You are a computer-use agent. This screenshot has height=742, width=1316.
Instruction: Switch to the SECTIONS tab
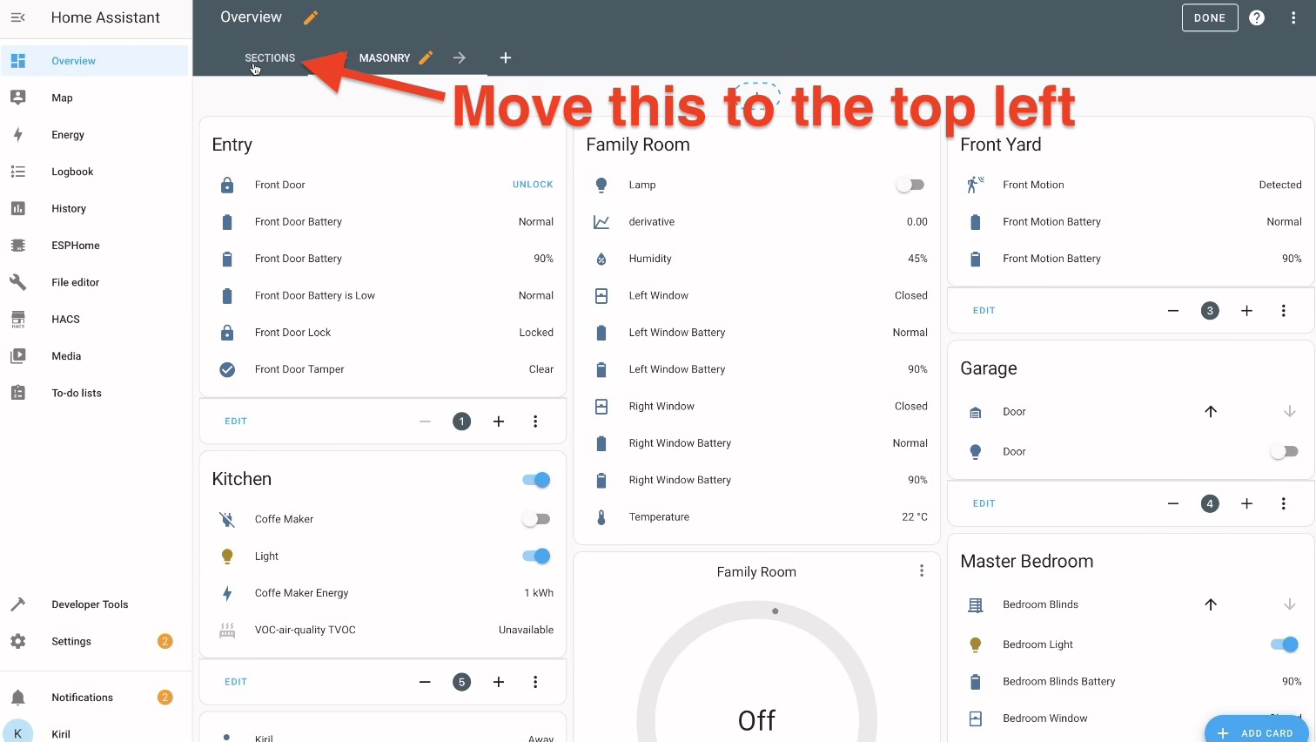click(270, 58)
